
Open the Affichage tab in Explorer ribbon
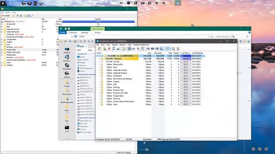[85, 33]
